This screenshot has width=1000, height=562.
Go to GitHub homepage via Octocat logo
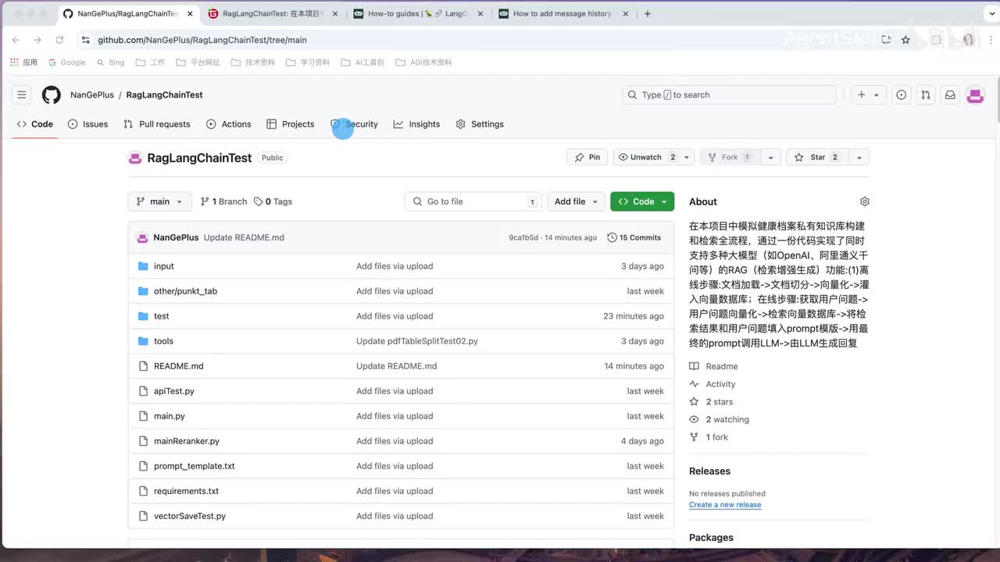[52, 95]
